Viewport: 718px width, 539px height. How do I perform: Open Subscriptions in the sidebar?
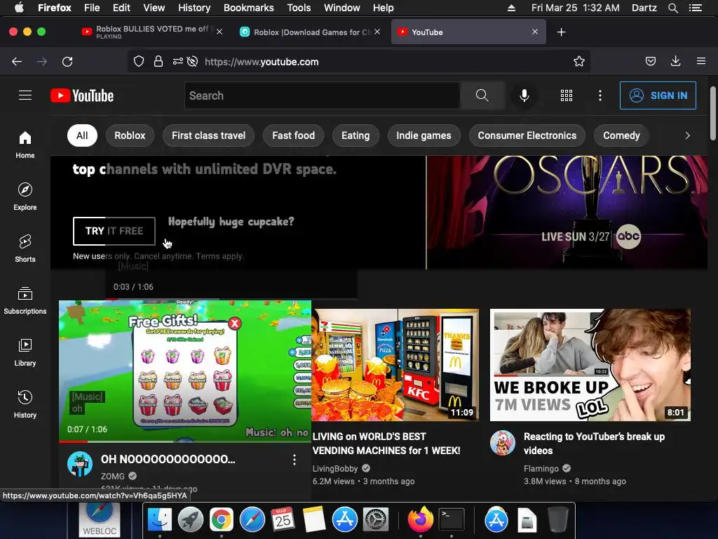click(25, 300)
